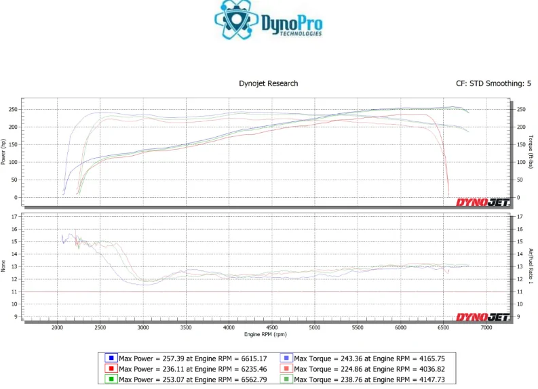Click the 5000 RPM tick label
This screenshot has width=538, height=389.
(315, 327)
